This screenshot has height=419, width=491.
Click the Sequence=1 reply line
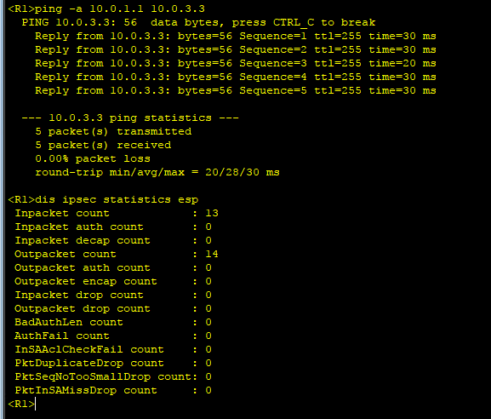pyautogui.click(x=236, y=36)
